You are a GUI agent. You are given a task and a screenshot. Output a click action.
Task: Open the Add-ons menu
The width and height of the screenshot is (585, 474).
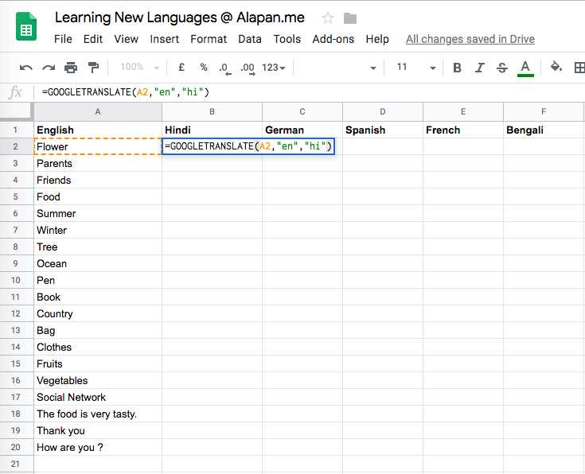tap(333, 39)
